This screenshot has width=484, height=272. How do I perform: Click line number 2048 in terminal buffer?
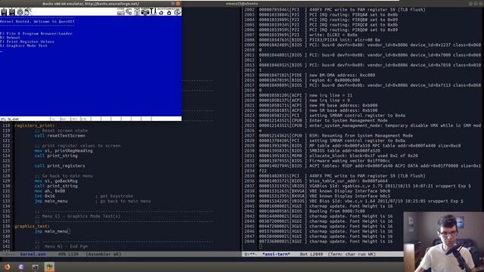(x=249, y=242)
